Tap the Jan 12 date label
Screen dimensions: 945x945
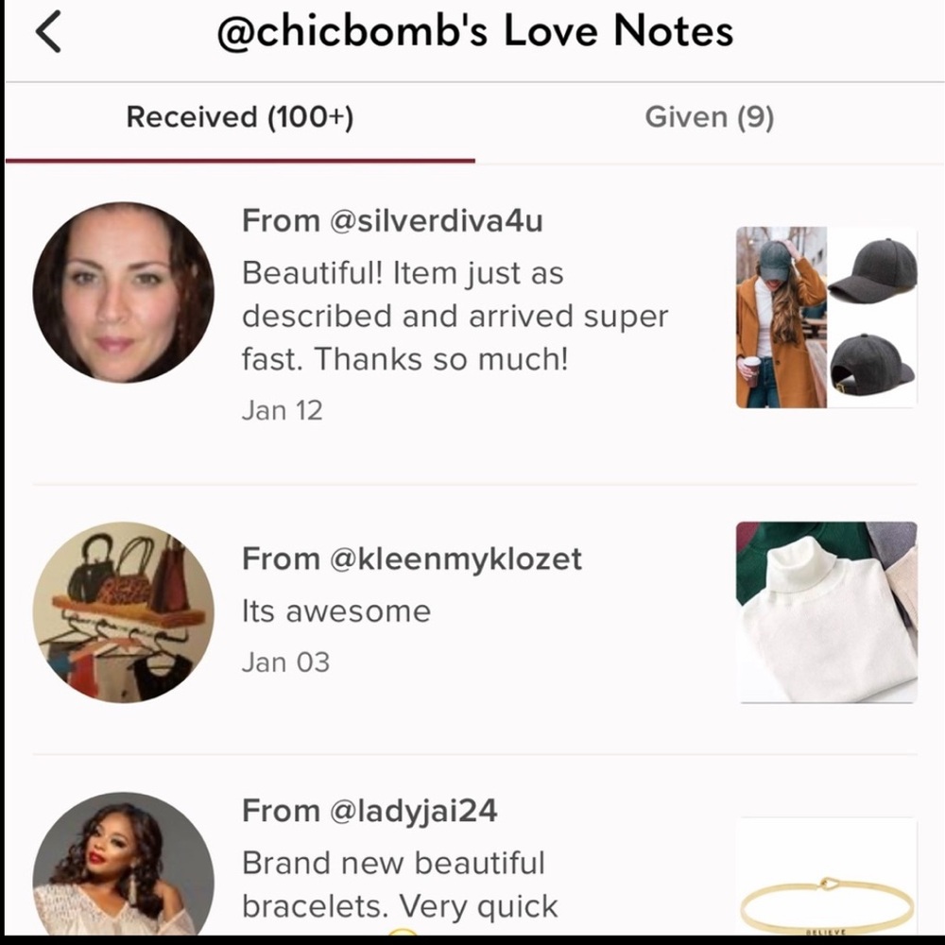click(282, 410)
